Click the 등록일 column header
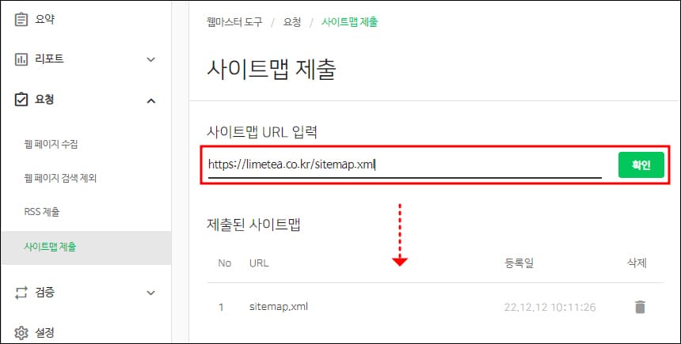Image resolution: width=681 pixels, height=344 pixels. click(519, 263)
